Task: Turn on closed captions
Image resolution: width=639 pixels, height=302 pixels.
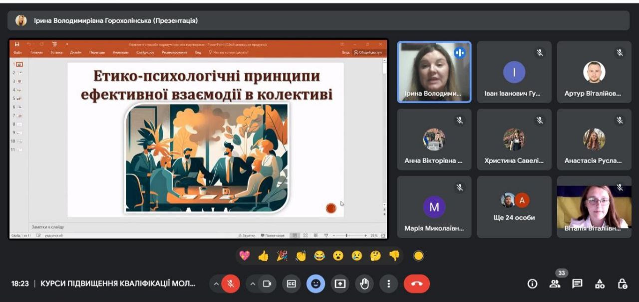Action: (291, 283)
